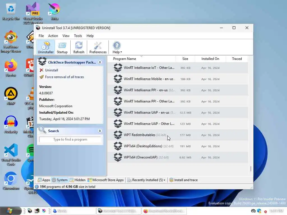This screenshot has height=215, width=287.
Task: Select the WPTx64 (DesktopEditions) package icon
Action: tap(118, 146)
